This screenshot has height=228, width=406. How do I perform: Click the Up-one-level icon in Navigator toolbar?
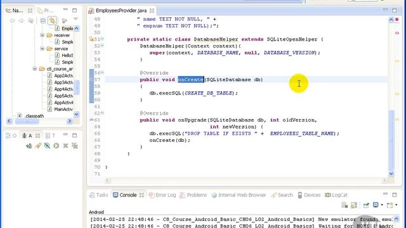30,21
